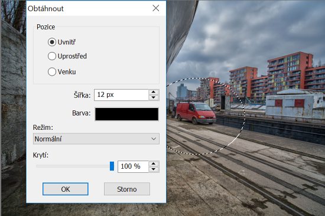Close the Obtáhnout dialog window
The width and height of the screenshot is (325, 216).
156,8
